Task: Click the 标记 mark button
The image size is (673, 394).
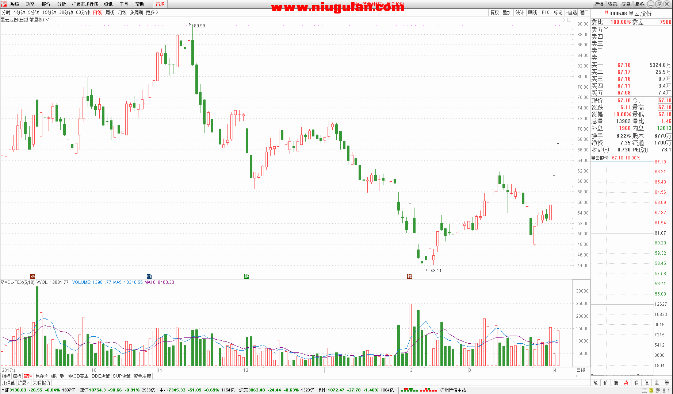Action: click(x=558, y=12)
